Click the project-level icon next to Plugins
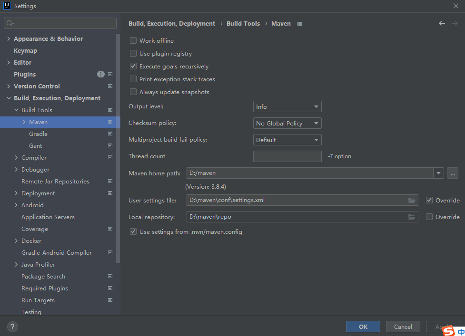This screenshot has width=465, height=336. (110, 74)
